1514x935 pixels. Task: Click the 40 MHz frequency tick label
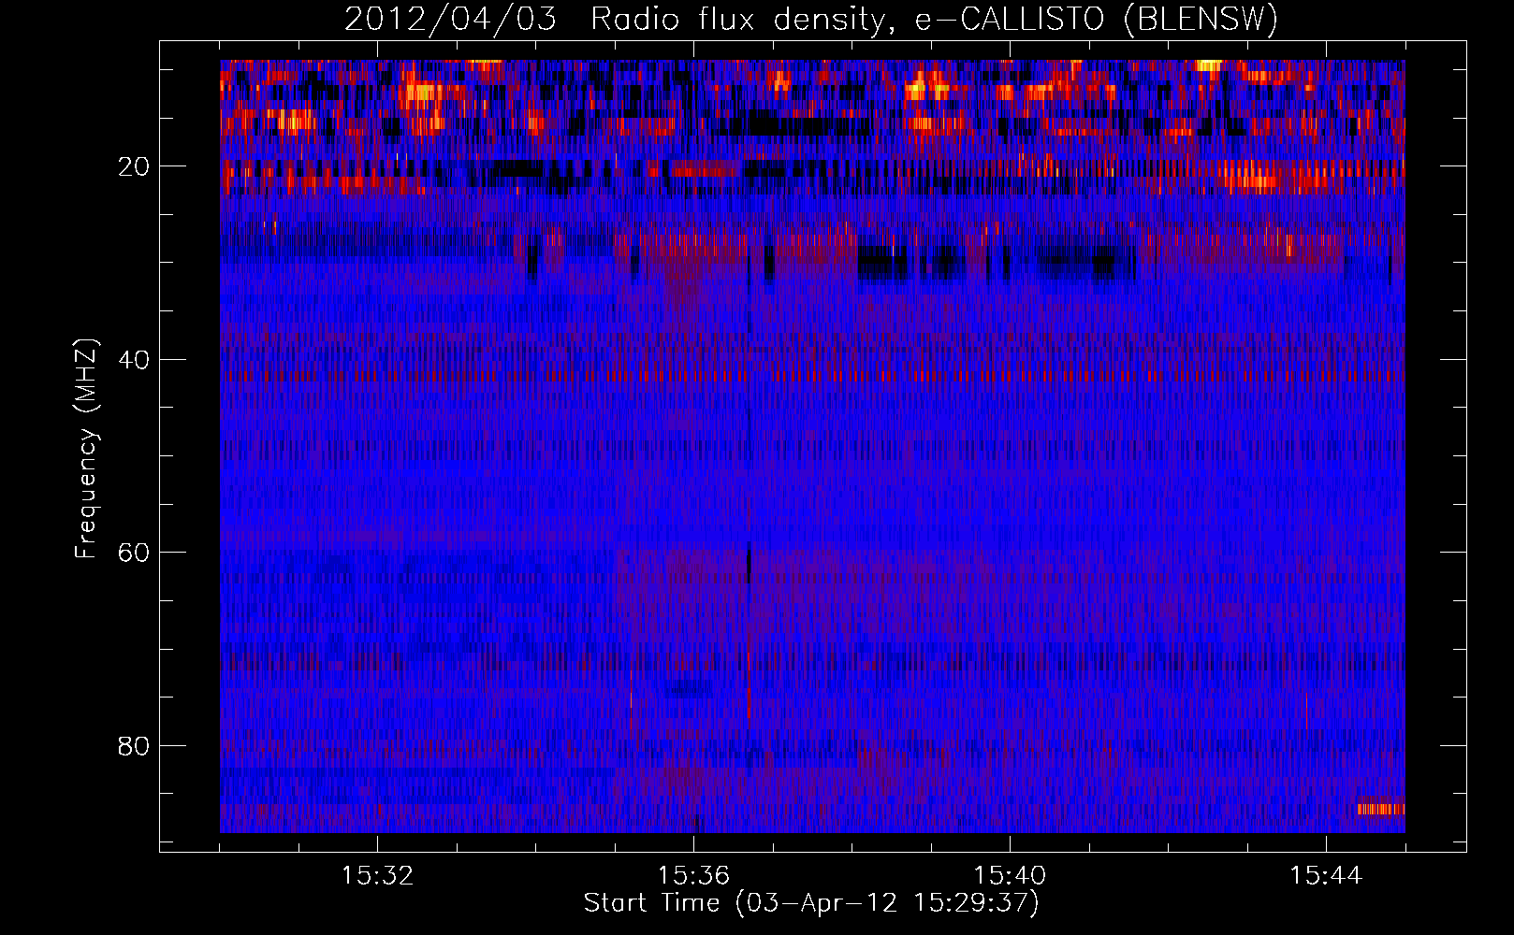134,360
